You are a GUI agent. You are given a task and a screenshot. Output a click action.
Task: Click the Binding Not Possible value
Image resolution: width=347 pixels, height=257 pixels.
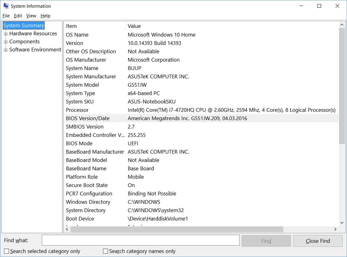tap(152, 194)
